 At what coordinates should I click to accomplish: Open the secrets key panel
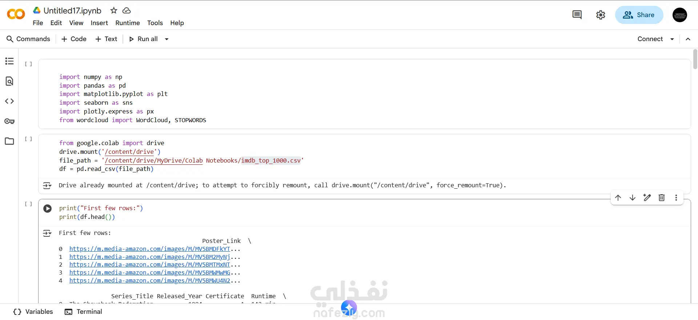tap(9, 121)
